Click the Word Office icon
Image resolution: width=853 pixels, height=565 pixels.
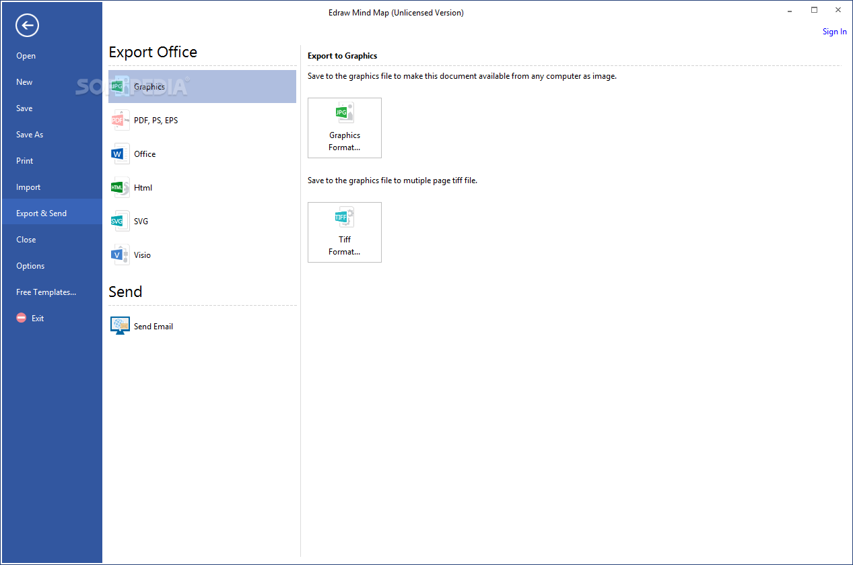tap(120, 154)
